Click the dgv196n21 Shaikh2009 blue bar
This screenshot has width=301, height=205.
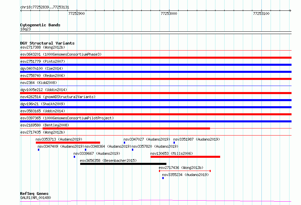156,107
